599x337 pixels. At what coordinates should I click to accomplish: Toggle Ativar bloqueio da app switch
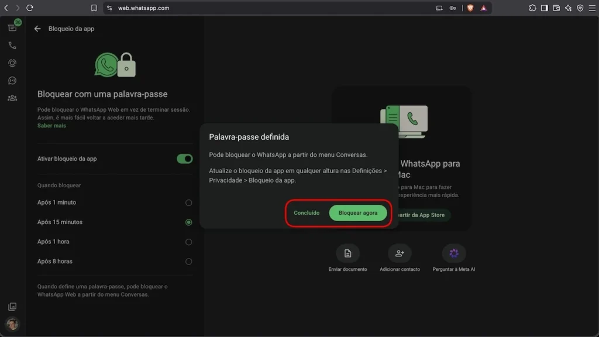184,159
